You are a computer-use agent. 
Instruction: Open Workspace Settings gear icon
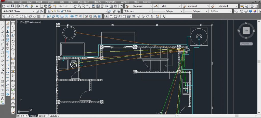click(x=37, y=11)
